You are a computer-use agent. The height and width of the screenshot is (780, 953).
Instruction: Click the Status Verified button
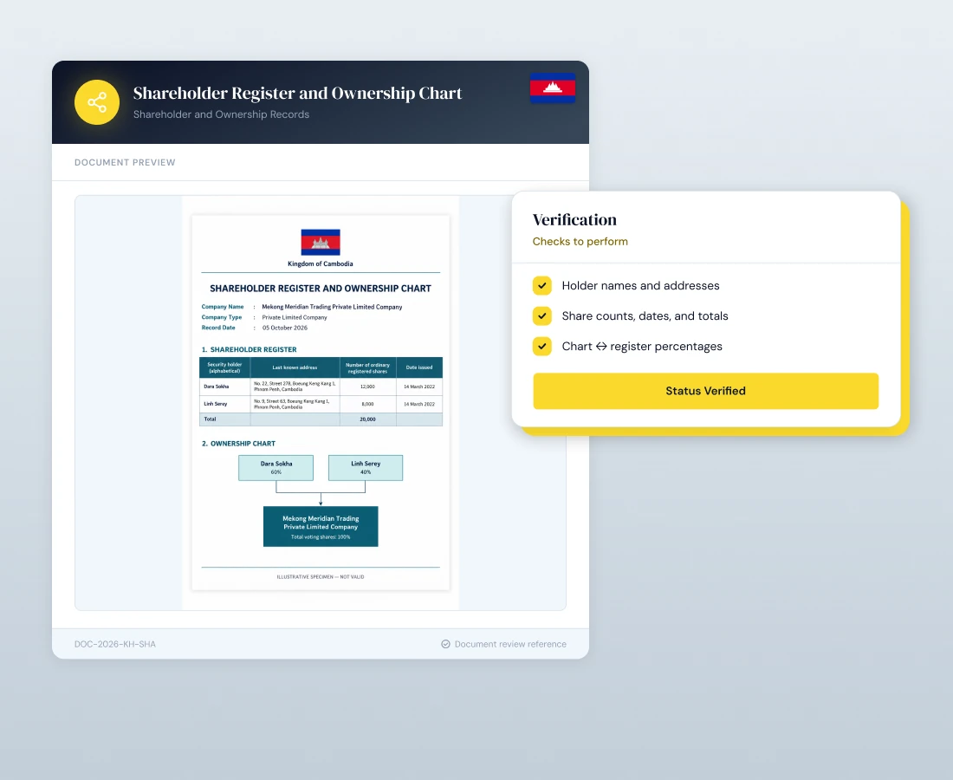[x=705, y=391]
